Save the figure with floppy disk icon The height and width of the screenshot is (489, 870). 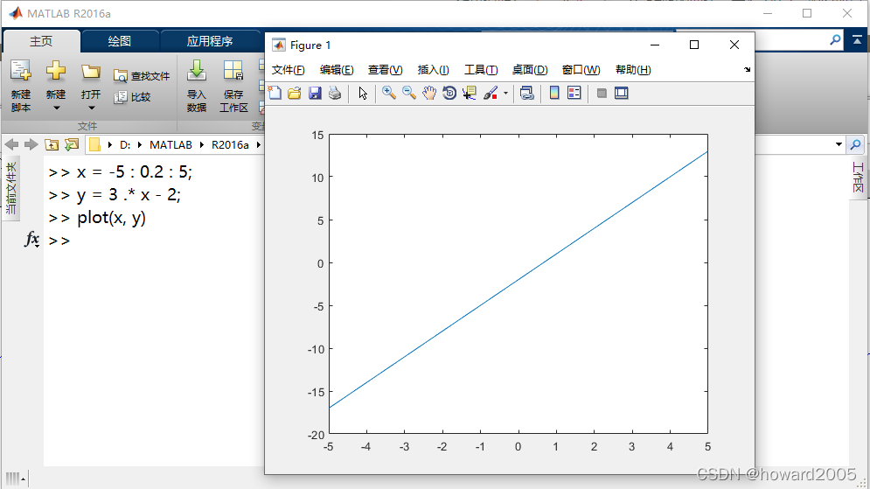[x=315, y=93]
